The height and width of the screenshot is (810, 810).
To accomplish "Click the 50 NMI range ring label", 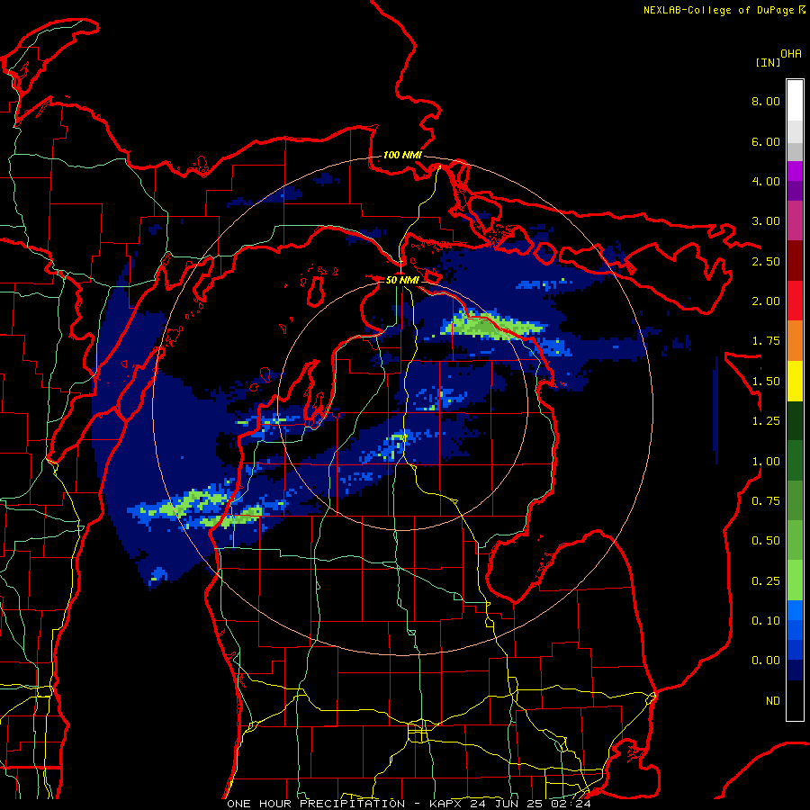I will (402, 280).
